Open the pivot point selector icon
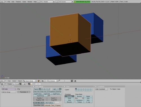The width and height of the screenshot is (141, 107). click(x=43, y=81)
